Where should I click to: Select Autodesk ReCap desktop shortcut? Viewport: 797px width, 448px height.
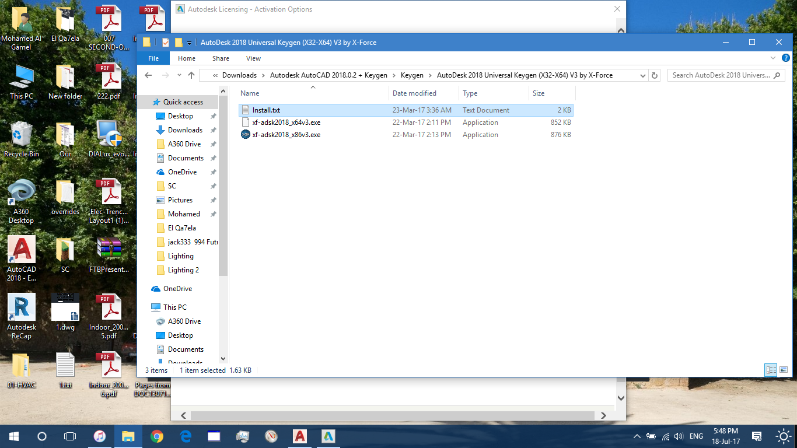[x=22, y=316]
